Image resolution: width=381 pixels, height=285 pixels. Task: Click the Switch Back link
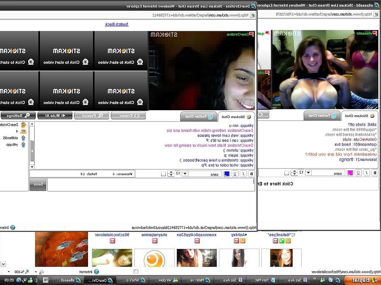coord(117,24)
